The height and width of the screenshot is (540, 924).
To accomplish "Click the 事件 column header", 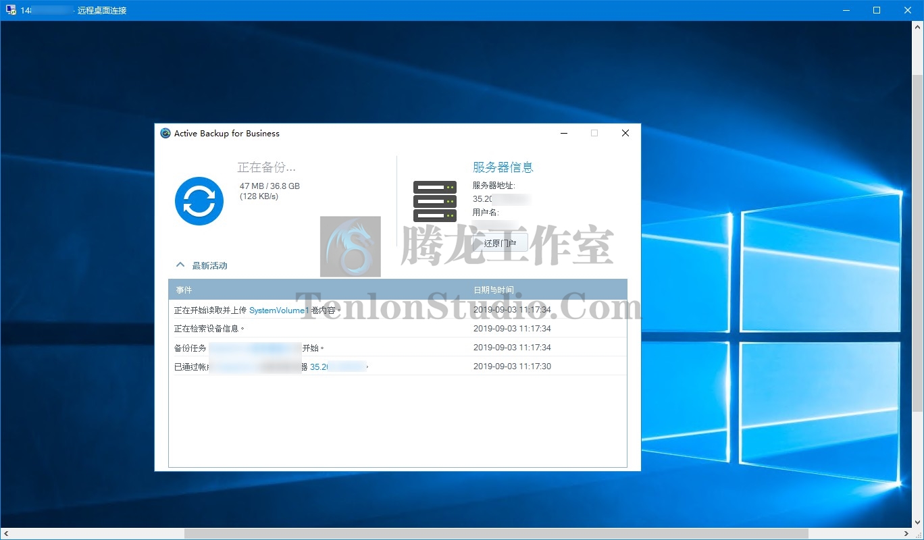I will pyautogui.click(x=184, y=290).
